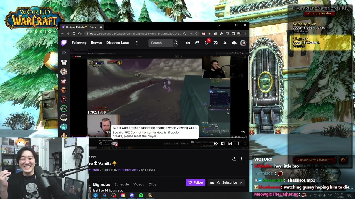Toggle picture-in-picture mode on the clip
This screenshot has height=199, width=355.
230,143
